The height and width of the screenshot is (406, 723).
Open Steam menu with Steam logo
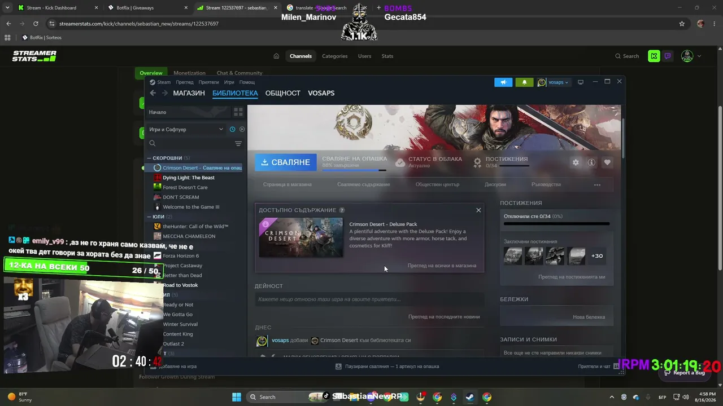[160, 82]
